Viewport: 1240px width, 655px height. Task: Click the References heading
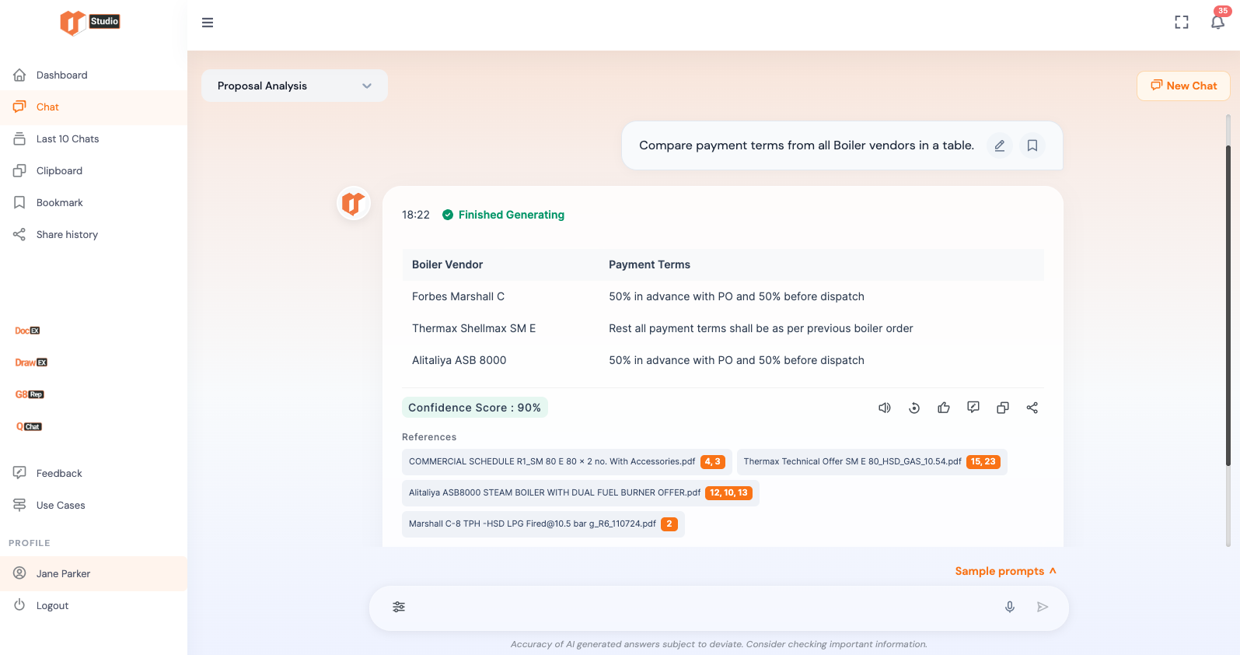click(x=429, y=437)
